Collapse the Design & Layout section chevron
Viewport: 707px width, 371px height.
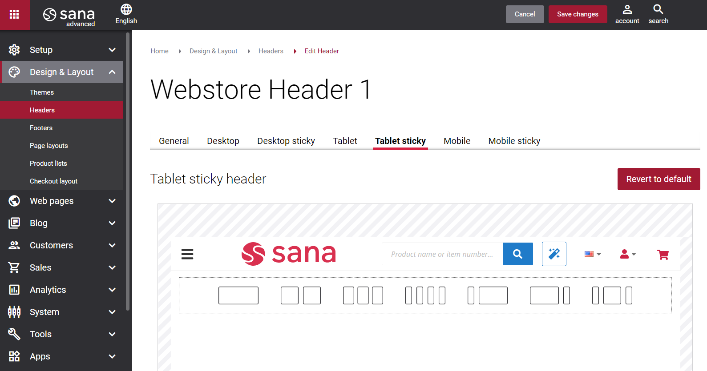pyautogui.click(x=112, y=72)
